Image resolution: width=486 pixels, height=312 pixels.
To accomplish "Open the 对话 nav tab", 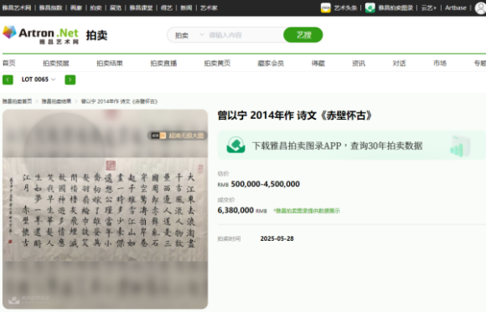I will (x=399, y=63).
